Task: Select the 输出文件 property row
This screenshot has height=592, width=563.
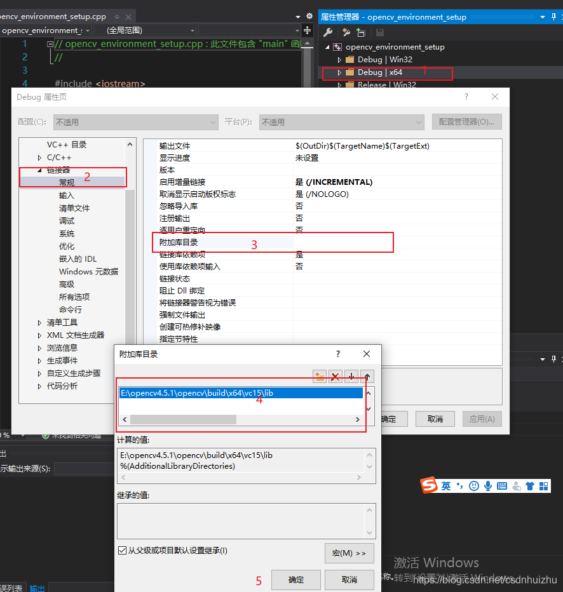Action: click(x=329, y=145)
